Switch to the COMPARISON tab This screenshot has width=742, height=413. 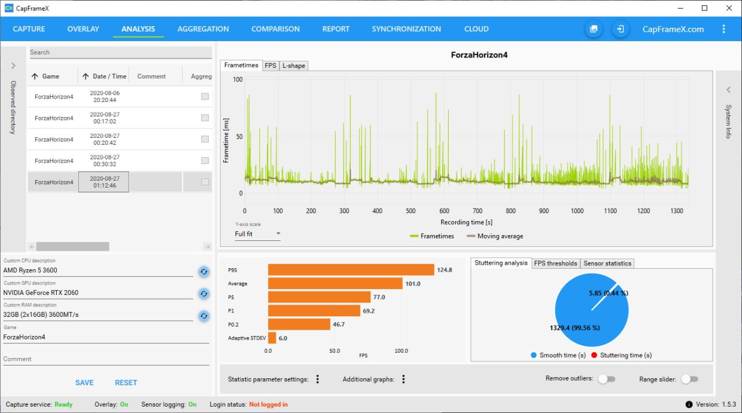click(275, 29)
